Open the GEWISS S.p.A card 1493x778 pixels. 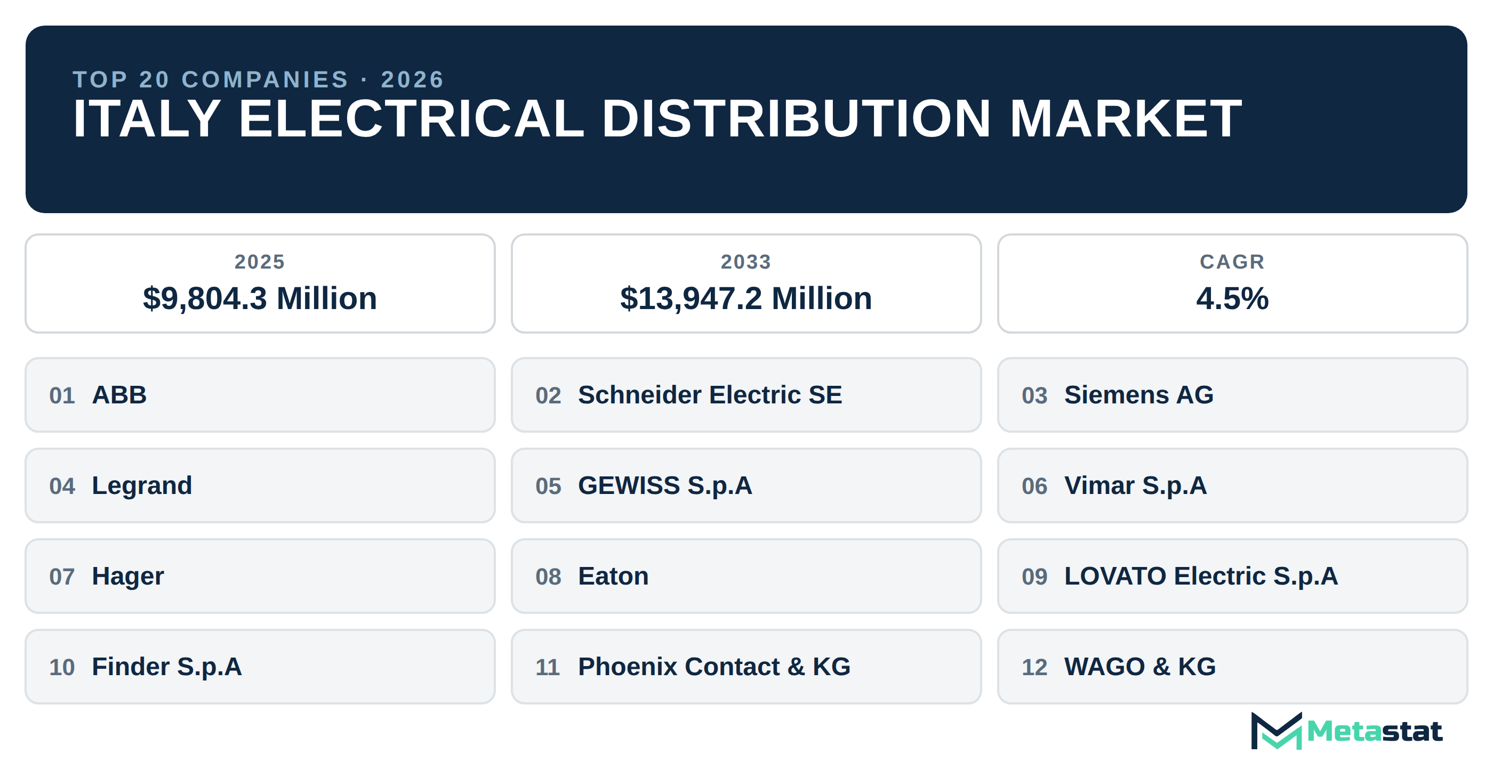point(746,485)
